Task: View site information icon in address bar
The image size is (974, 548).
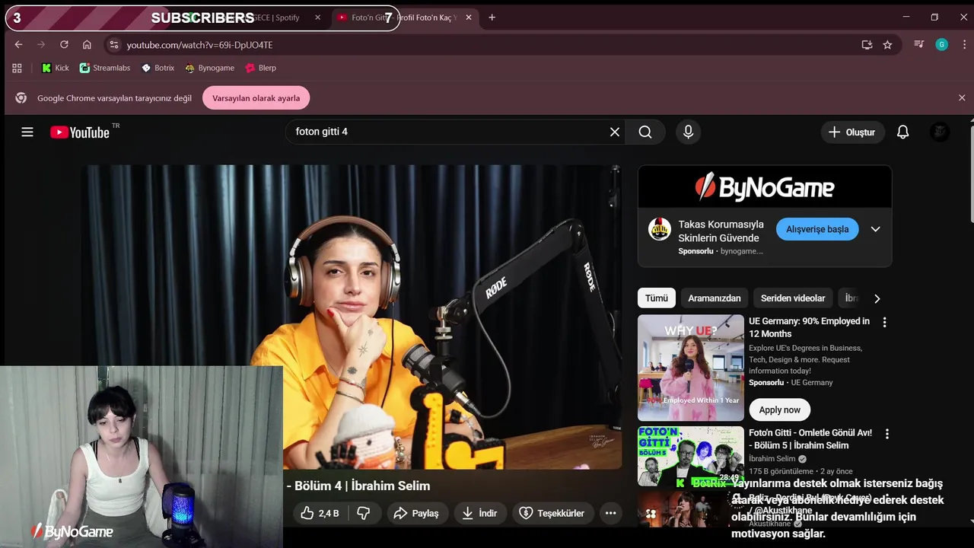Action: click(x=114, y=45)
